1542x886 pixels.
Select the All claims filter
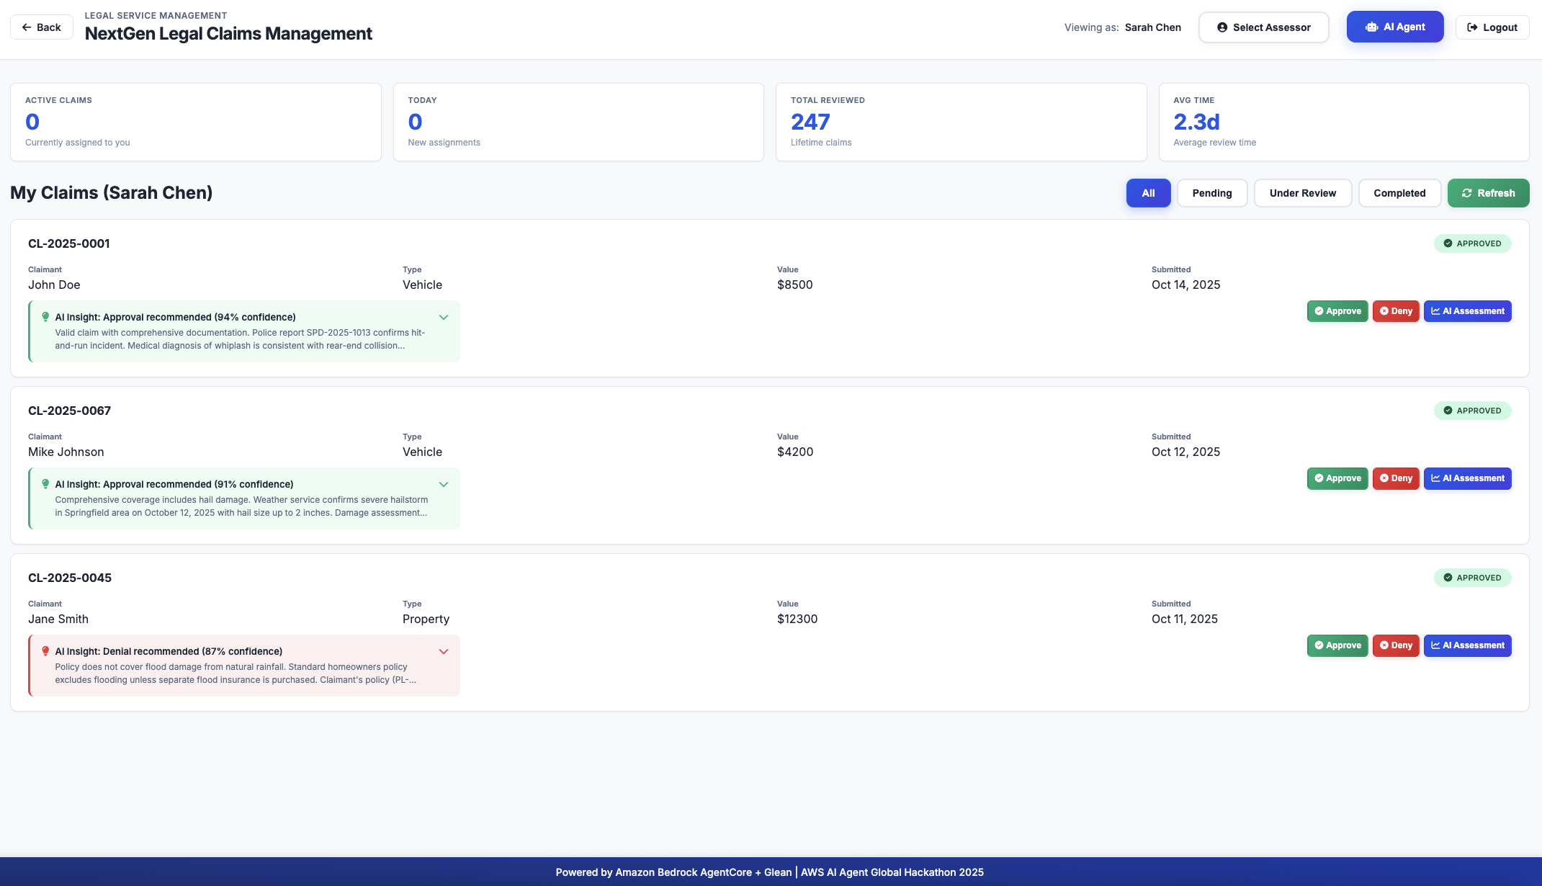1148,193
